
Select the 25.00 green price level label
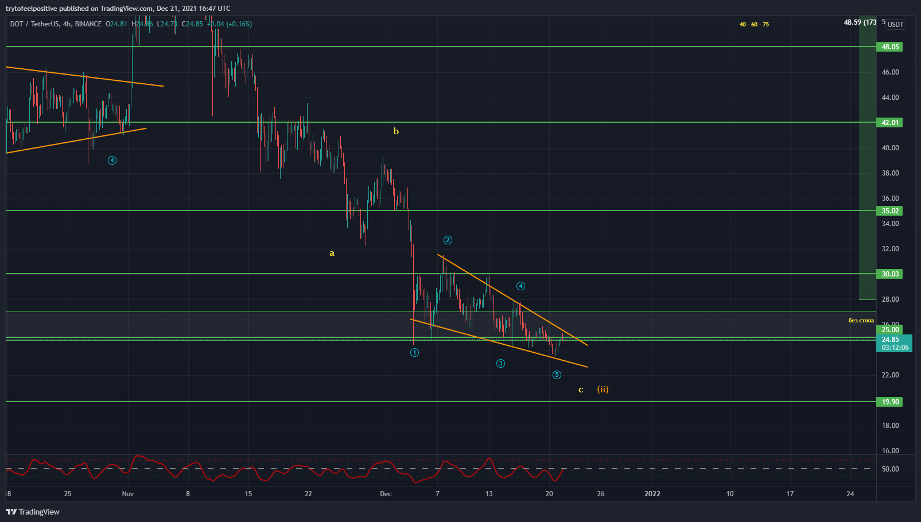[889, 330]
